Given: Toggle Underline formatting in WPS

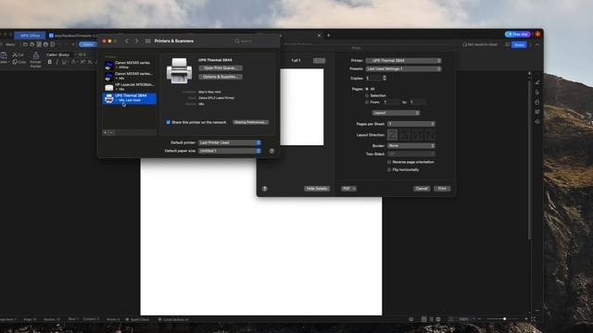Looking at the screenshot, I should tap(64, 62).
